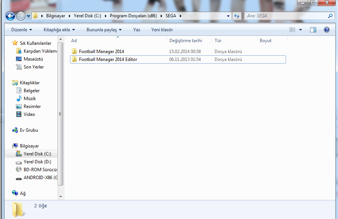Click Yaz in the toolbar
The height and width of the screenshot is (219, 338).
click(x=137, y=30)
